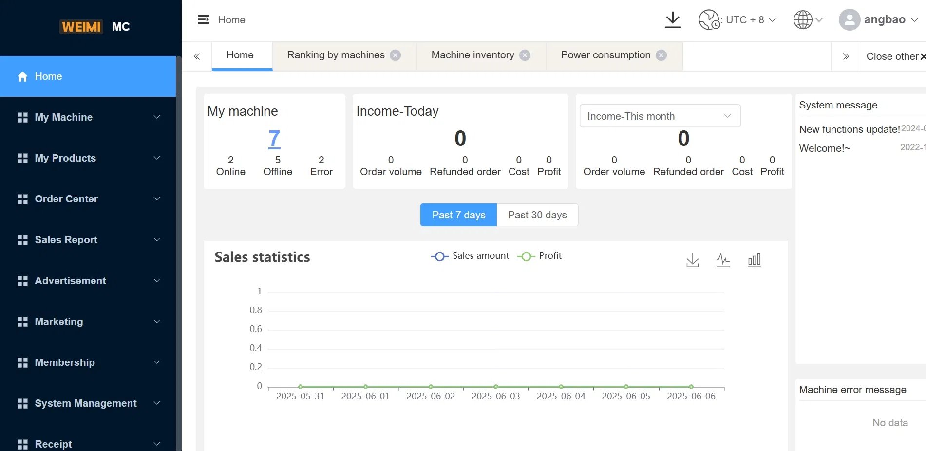
Task: Toggle Sales amount series in chart legend
Action: coord(470,256)
